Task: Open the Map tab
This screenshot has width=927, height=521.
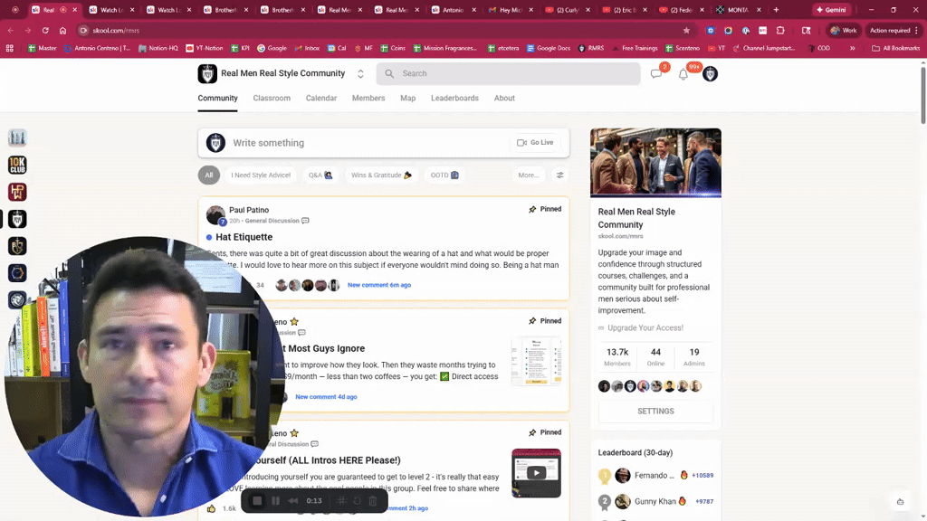Action: 407,98
